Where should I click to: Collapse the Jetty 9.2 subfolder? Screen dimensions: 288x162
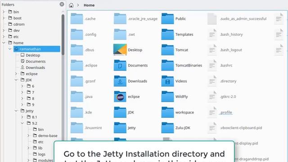[x=22, y=123]
